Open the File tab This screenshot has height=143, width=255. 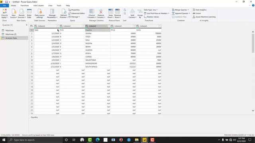(4, 6)
